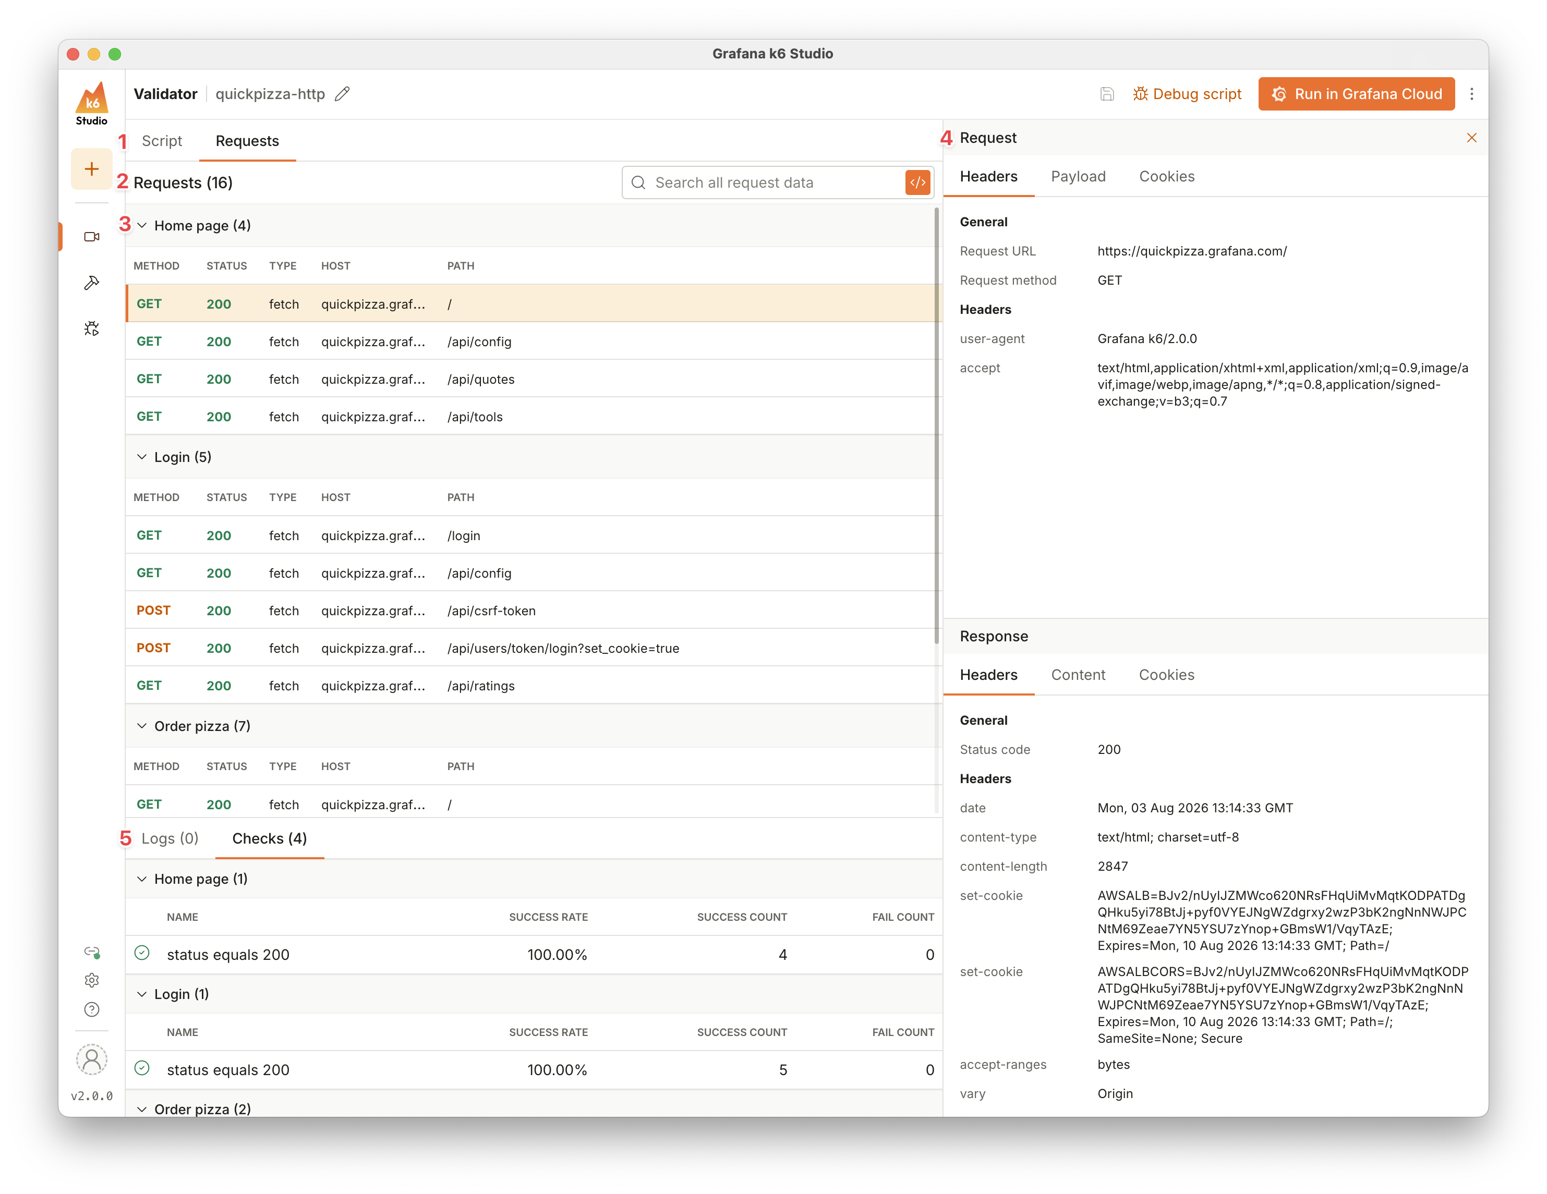Collapse the Order pizza (7) requests group

point(142,726)
